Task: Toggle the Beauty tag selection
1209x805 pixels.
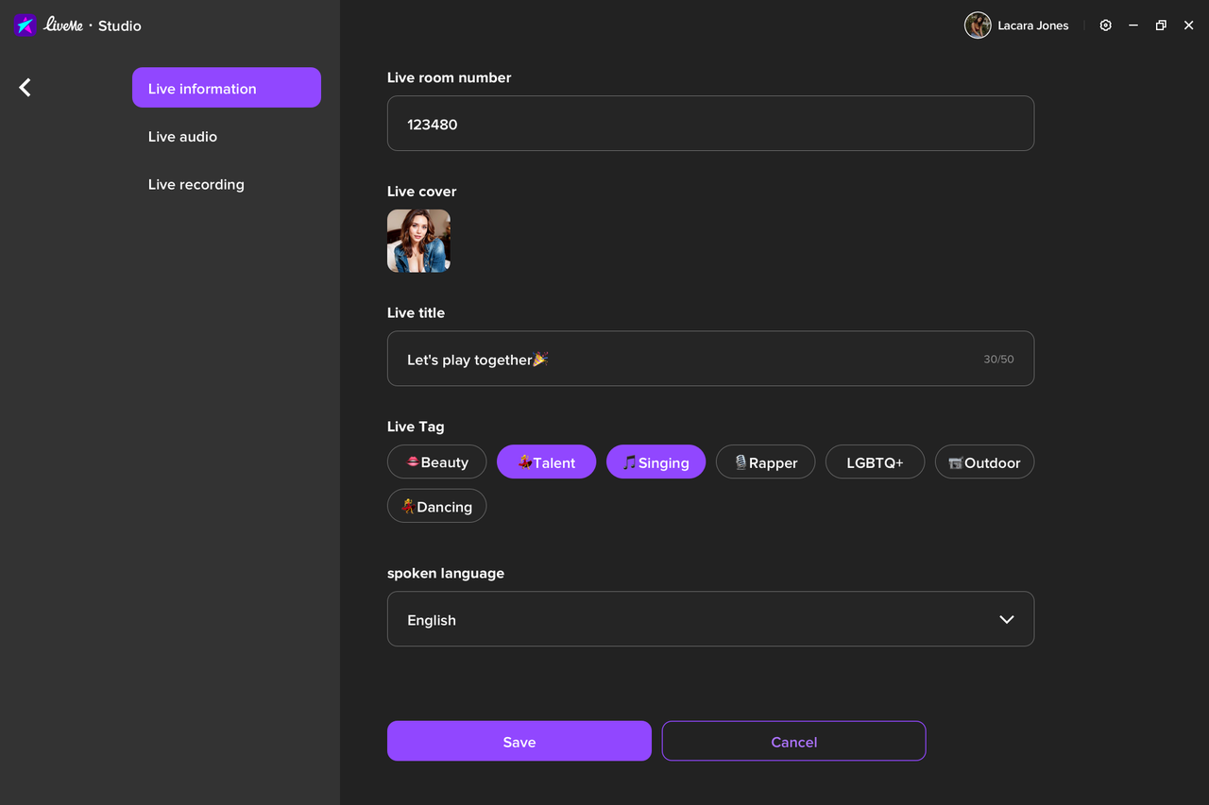Action: [x=436, y=461]
